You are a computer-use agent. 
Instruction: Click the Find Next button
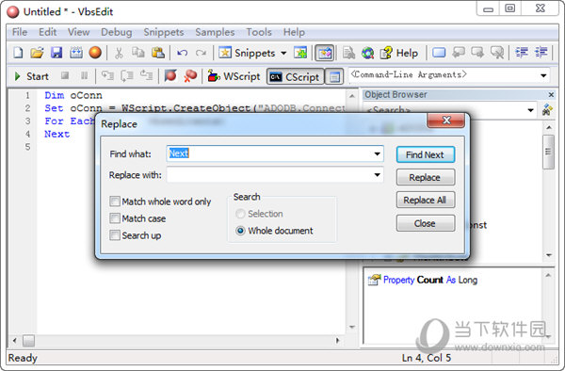coord(426,154)
